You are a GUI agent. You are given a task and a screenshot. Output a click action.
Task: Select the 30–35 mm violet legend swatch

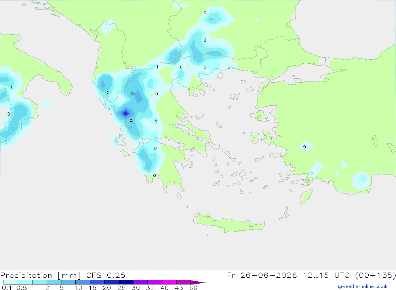tap(140, 282)
